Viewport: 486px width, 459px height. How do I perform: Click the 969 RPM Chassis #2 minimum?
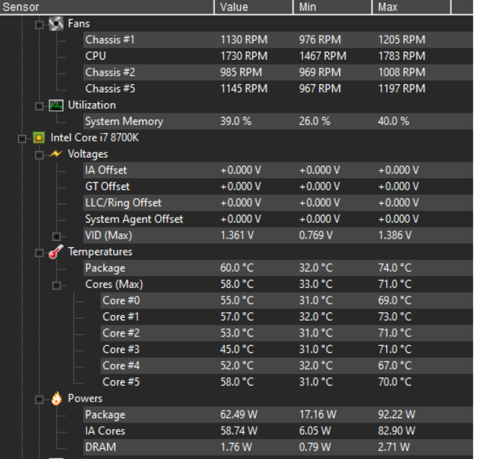point(320,72)
